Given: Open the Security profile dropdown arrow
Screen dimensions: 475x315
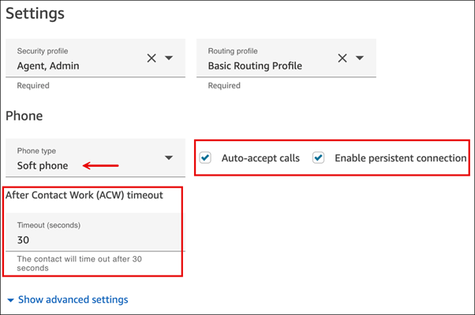Looking at the screenshot, I should tap(169, 58).
